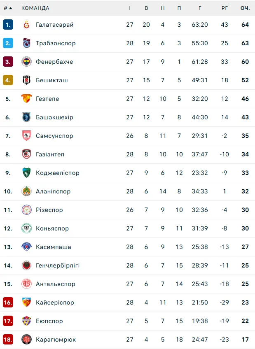Click the Коджаеліспор club emblem
Screen dimensions: 255x349
click(26, 173)
